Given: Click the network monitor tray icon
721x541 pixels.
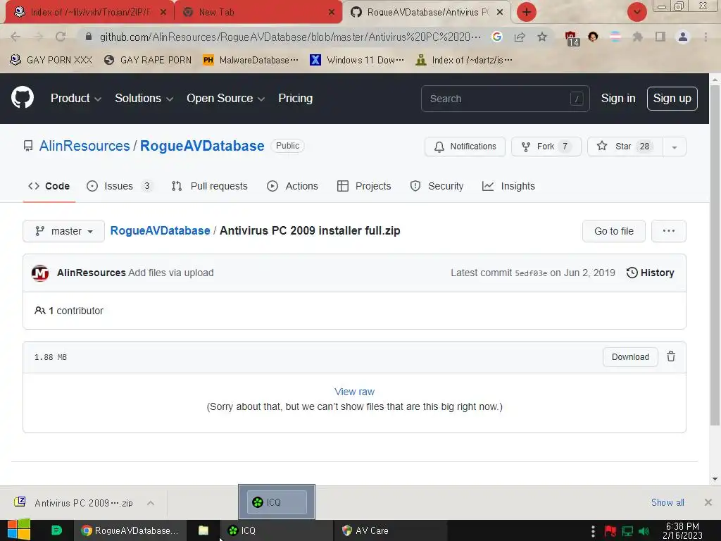Looking at the screenshot, I should 627,531.
